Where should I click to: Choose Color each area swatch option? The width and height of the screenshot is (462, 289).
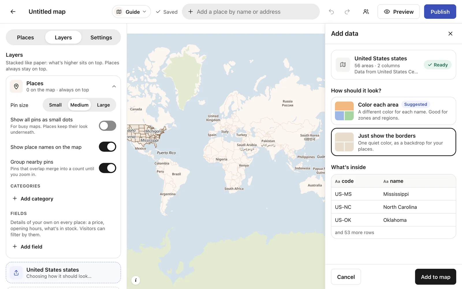[394, 111]
